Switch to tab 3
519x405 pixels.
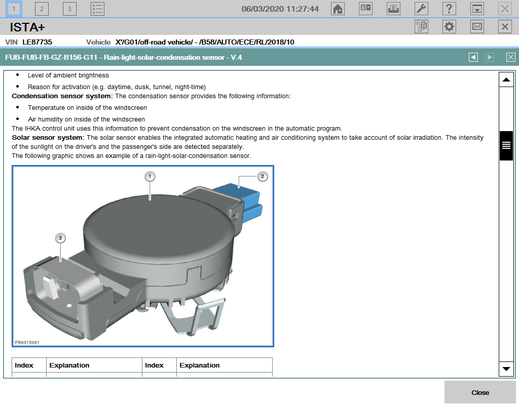pyautogui.click(x=69, y=9)
